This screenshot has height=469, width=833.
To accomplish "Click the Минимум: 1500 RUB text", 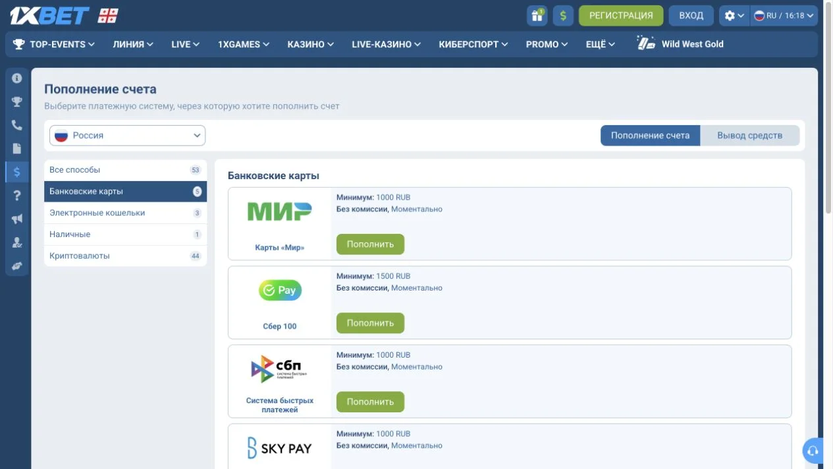I will click(x=373, y=277).
